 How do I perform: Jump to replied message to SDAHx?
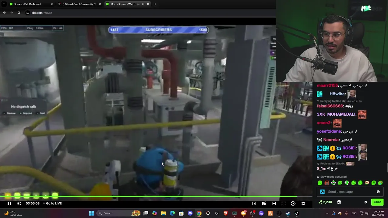click(x=336, y=164)
